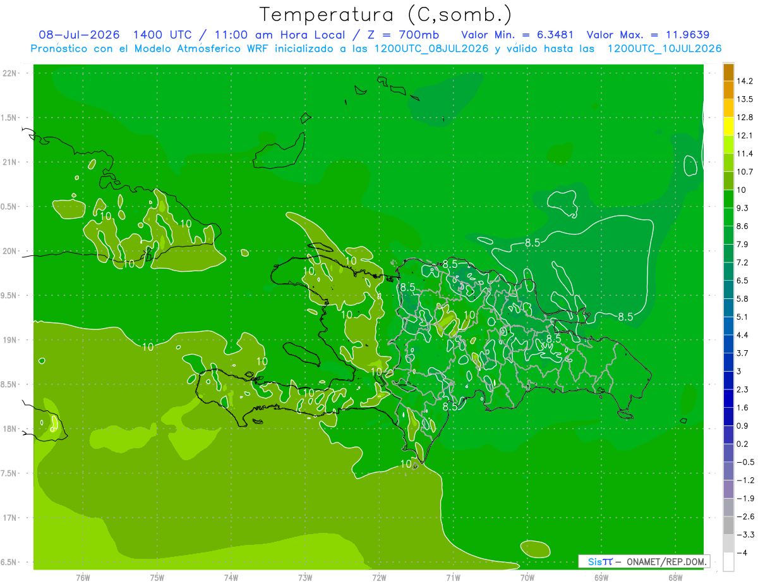Click the '20N' latitude axis label
Viewport: 758px width, 586px height.
pos(10,251)
